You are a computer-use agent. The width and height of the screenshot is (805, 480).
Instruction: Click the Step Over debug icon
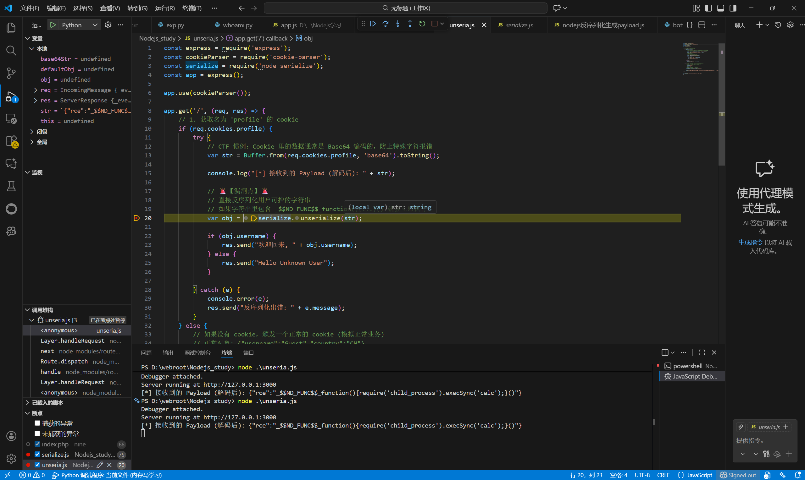385,24
